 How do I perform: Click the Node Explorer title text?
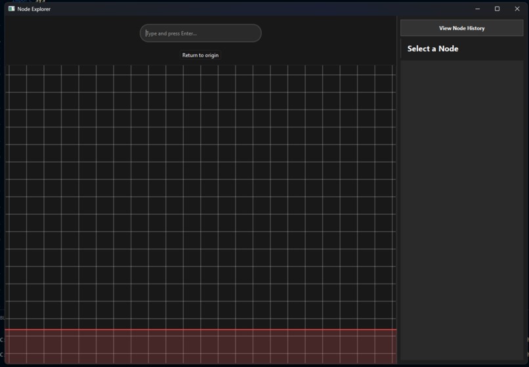pos(33,9)
